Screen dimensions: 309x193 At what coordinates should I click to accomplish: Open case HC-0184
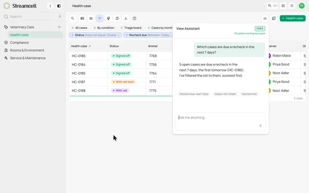point(79,65)
